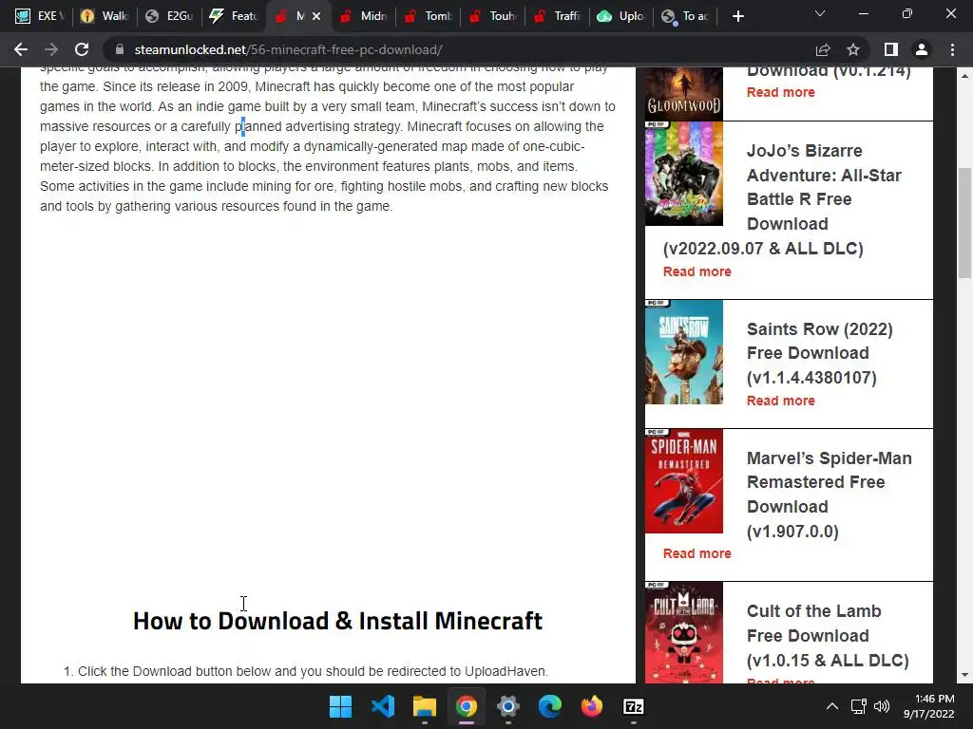Click the scrollbar down arrow
This screenshot has width=973, height=729.
pos(965,675)
